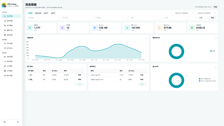Click next page arrow in model ranking table

pyautogui.click(x=146, y=84)
